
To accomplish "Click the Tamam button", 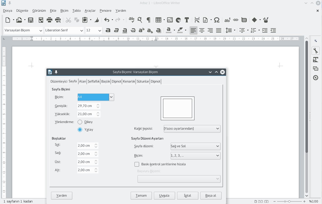I will coord(141,196).
